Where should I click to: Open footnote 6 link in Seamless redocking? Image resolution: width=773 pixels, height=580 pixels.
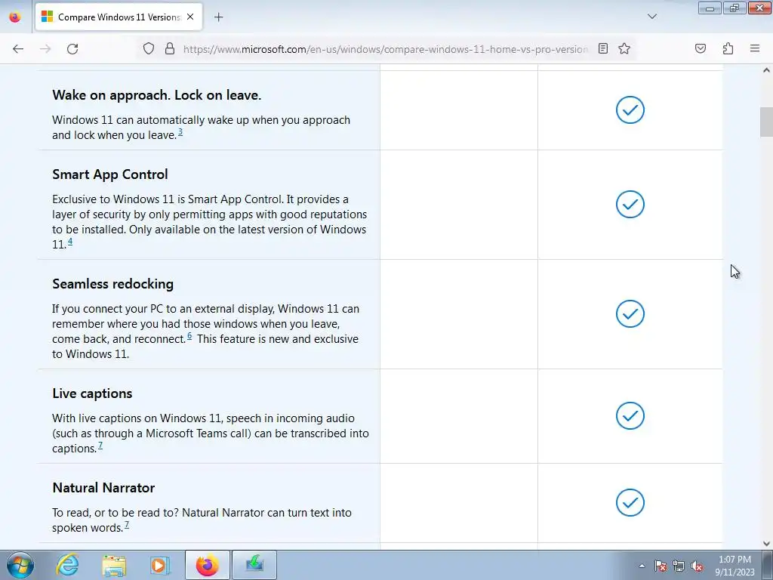click(x=189, y=336)
